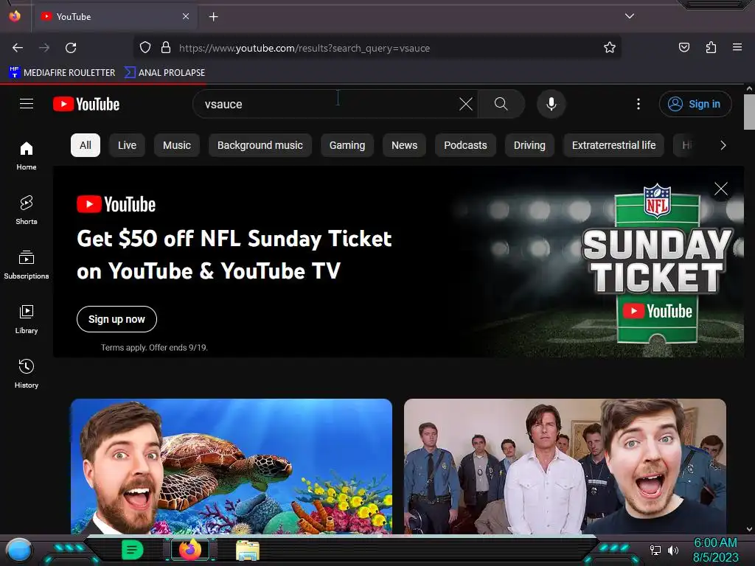The width and height of the screenshot is (755, 566).
Task: Open Subscriptions in sidebar
Action: coord(27,265)
